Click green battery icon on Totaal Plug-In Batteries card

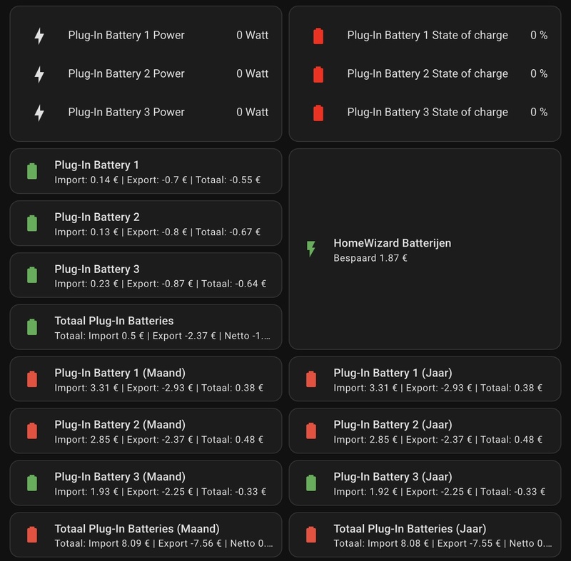tap(32, 327)
